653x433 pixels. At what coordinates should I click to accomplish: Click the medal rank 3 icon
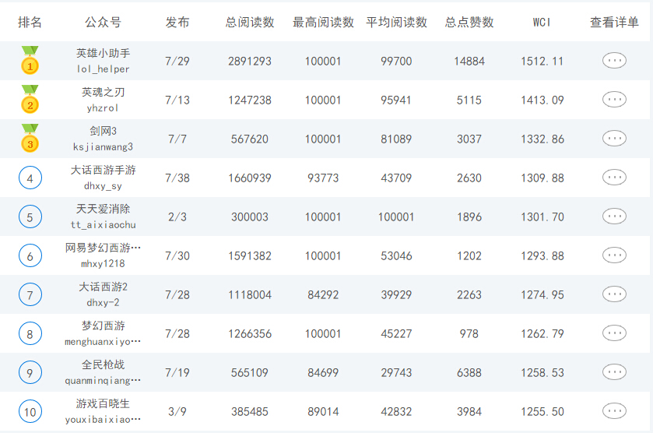pos(30,138)
